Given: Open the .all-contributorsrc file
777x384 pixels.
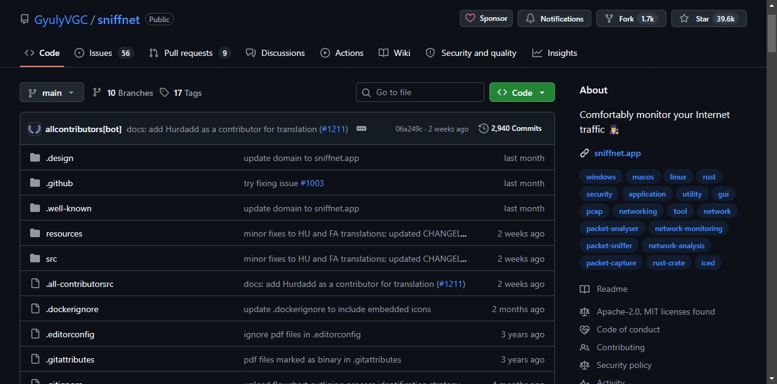Looking at the screenshot, I should coord(80,284).
